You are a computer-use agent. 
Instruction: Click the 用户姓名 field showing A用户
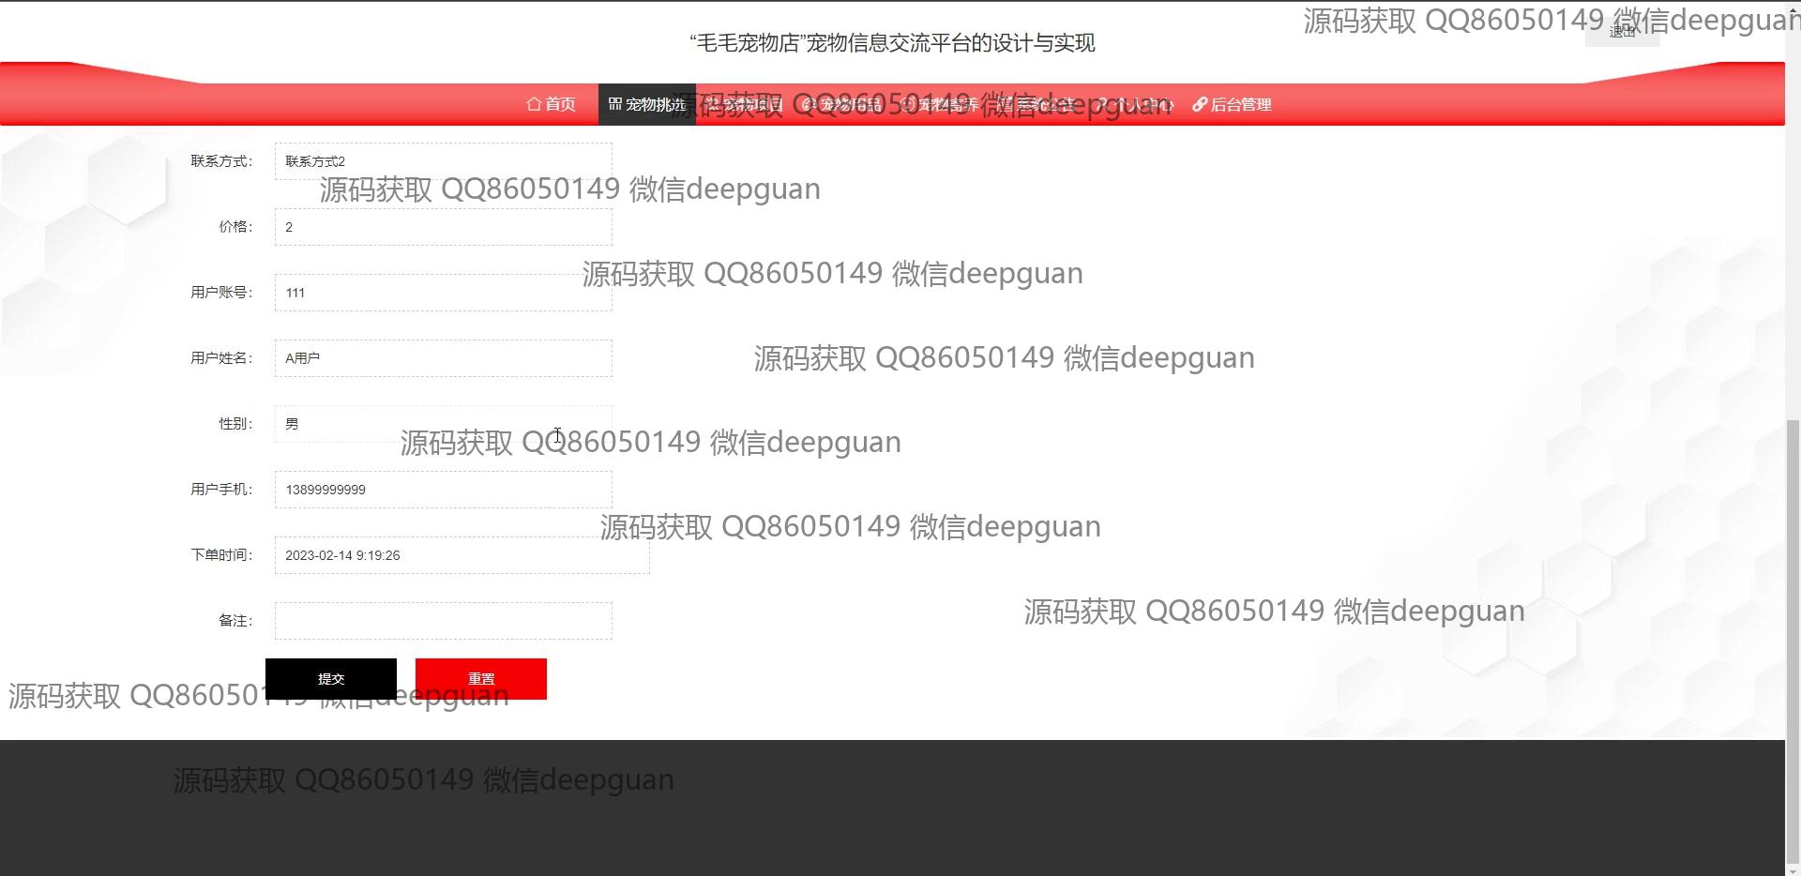(444, 358)
